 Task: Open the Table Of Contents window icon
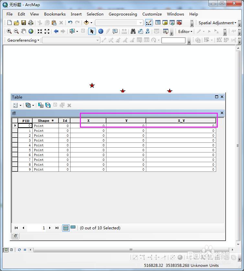[x=158, y=23]
